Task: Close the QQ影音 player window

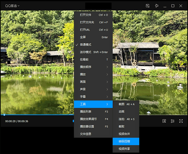Action: (x=181, y=6)
